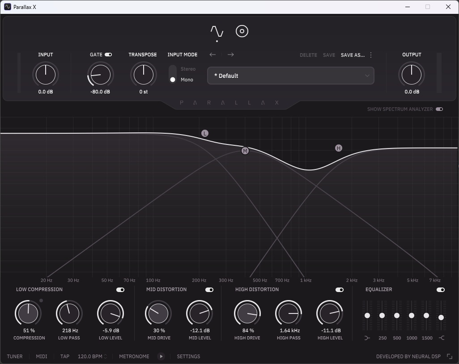459x364 pixels.
Task: Click the 120.0 BPM value
Action: tap(90, 356)
